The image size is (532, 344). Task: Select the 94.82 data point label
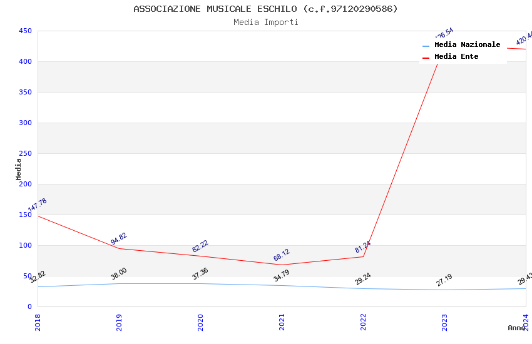(119, 238)
